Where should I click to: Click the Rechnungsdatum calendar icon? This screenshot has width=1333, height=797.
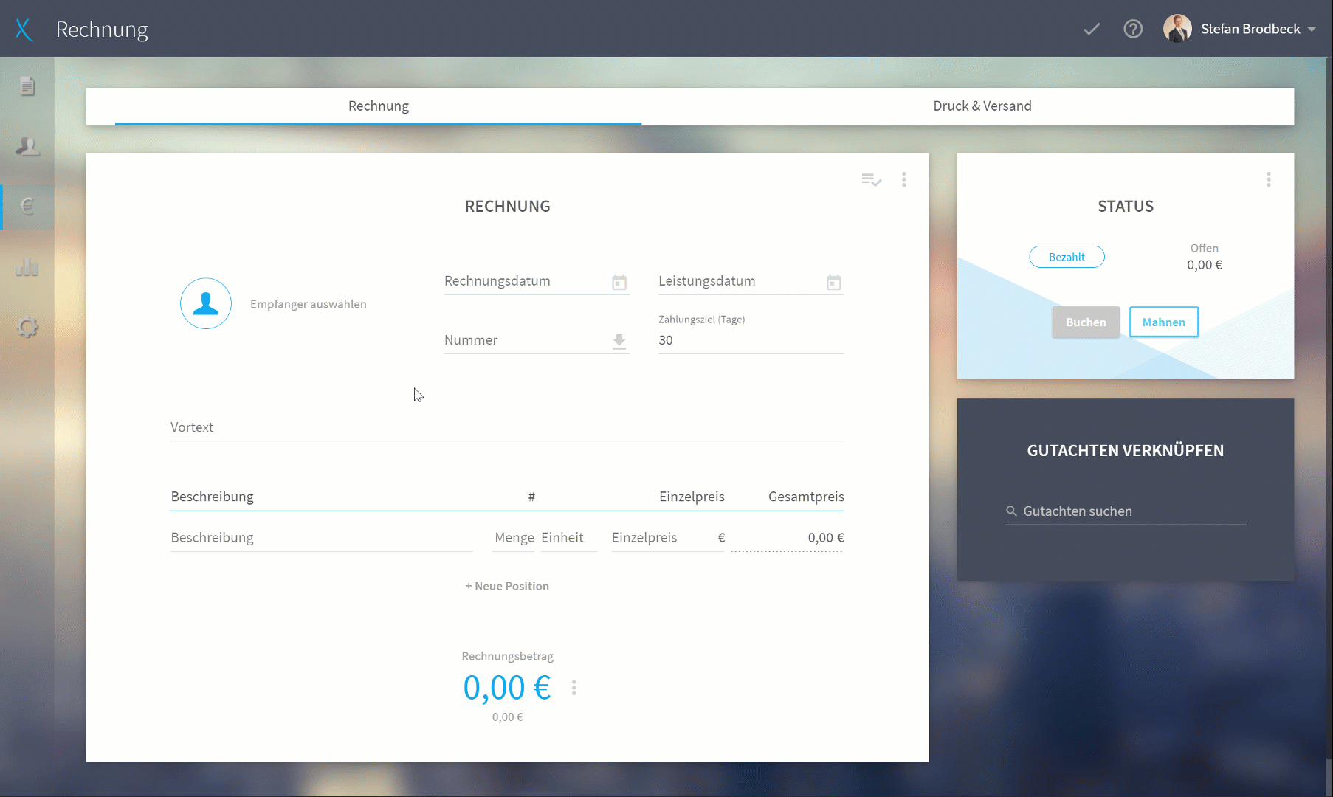click(619, 282)
